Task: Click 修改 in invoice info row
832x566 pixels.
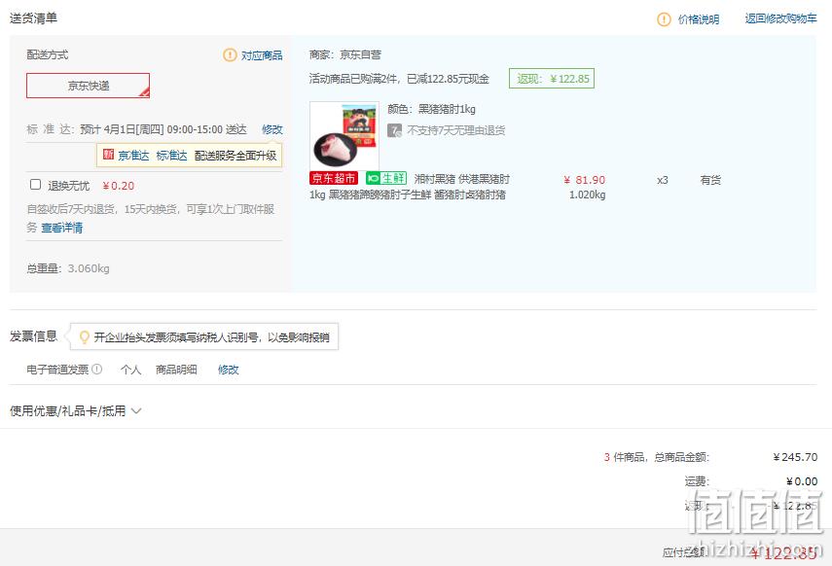Action: point(228,370)
